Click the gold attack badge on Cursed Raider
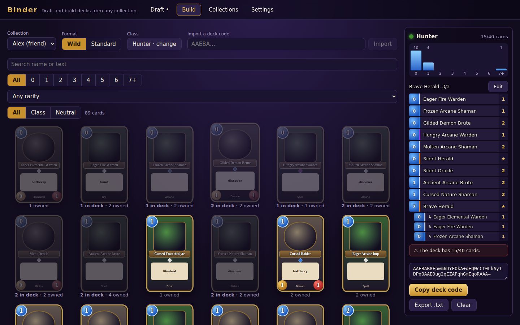This screenshot has width=520, height=325. coord(282,285)
